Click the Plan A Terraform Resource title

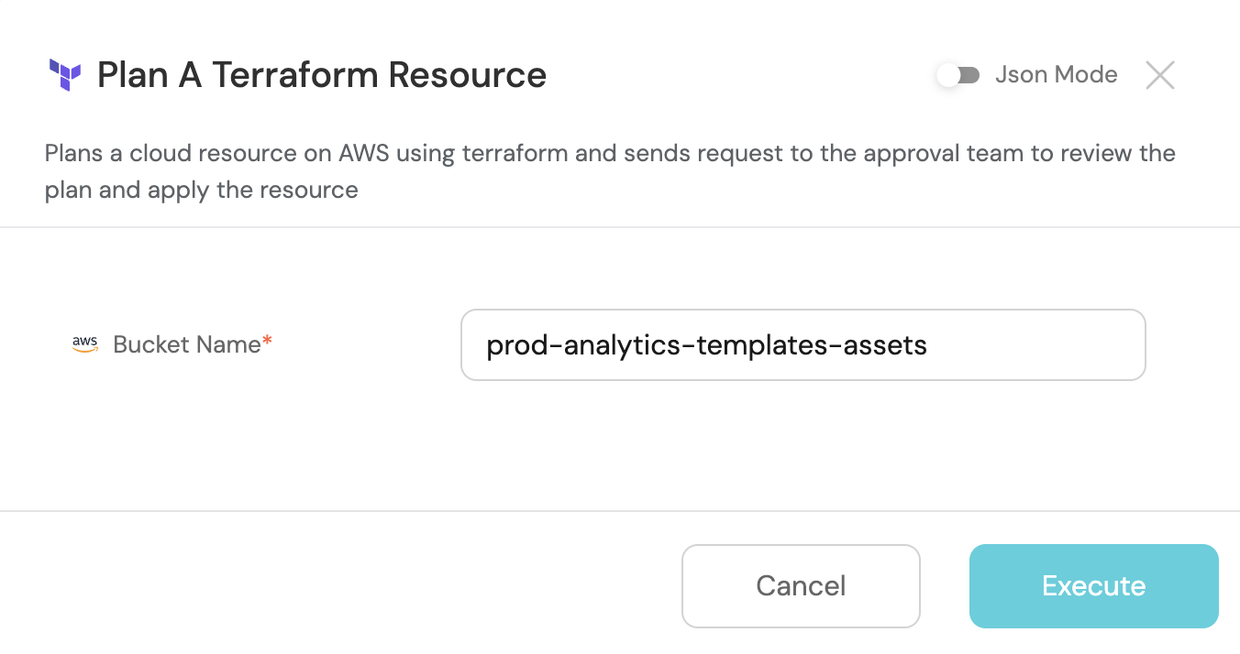[322, 75]
